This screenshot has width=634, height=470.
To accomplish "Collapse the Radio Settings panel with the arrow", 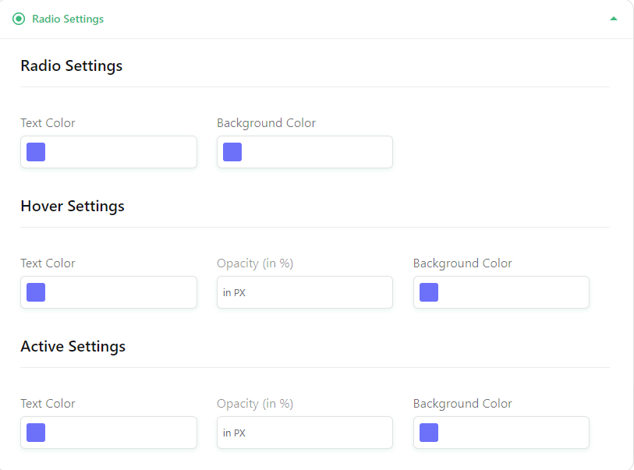I will coord(614,19).
